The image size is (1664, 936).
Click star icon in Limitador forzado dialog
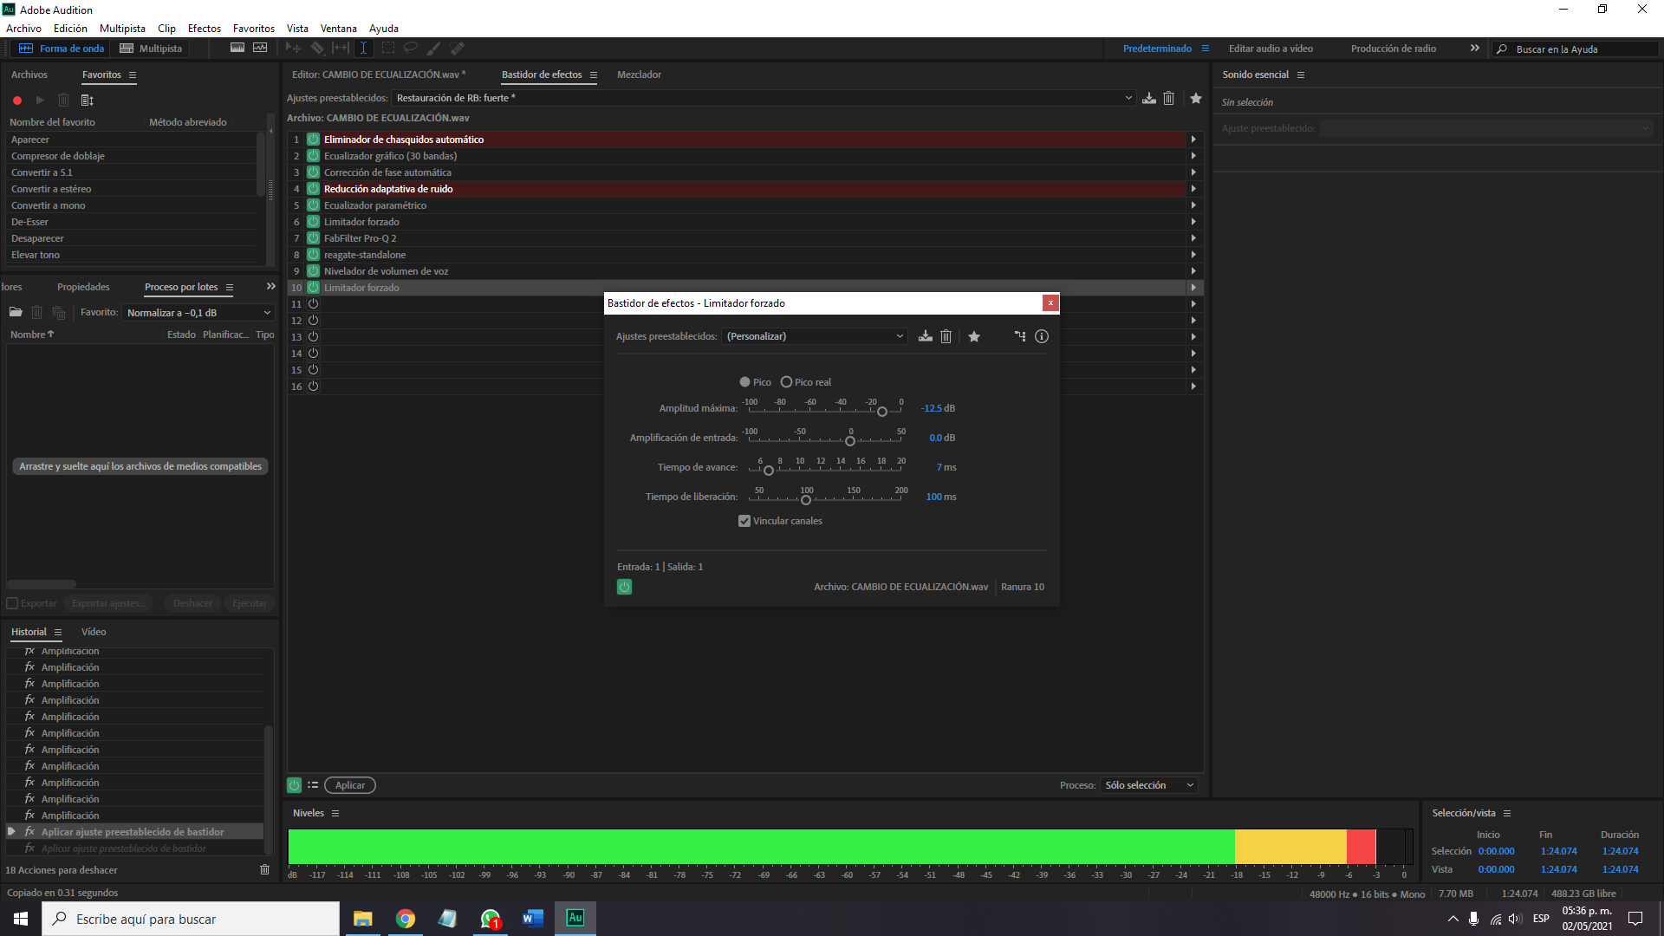[974, 336]
